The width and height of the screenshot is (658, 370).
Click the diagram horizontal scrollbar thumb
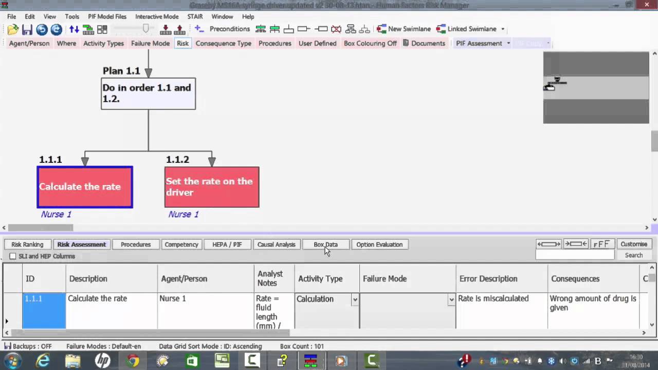tap(41, 228)
